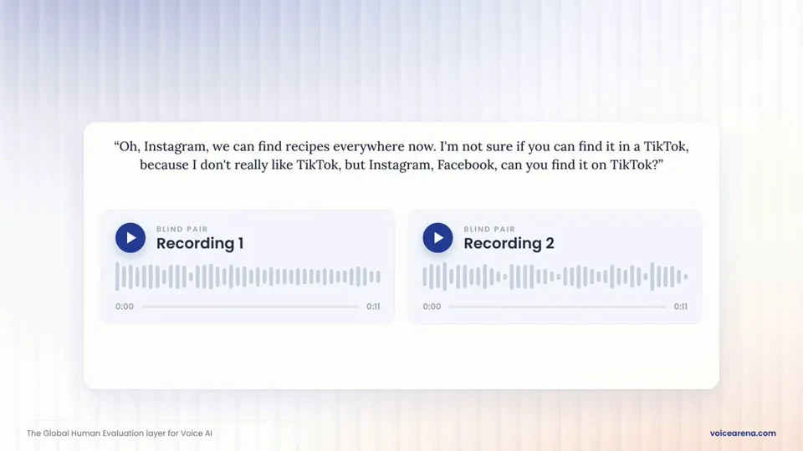Play Recording 1 audio
Image resolution: width=803 pixels, height=451 pixels.
(130, 238)
